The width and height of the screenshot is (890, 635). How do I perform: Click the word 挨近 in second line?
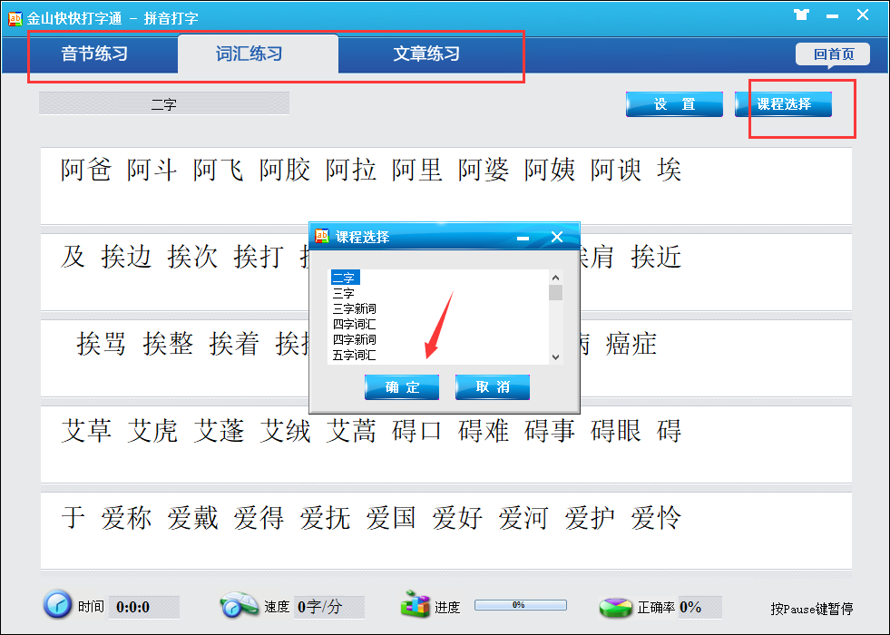[x=656, y=257]
